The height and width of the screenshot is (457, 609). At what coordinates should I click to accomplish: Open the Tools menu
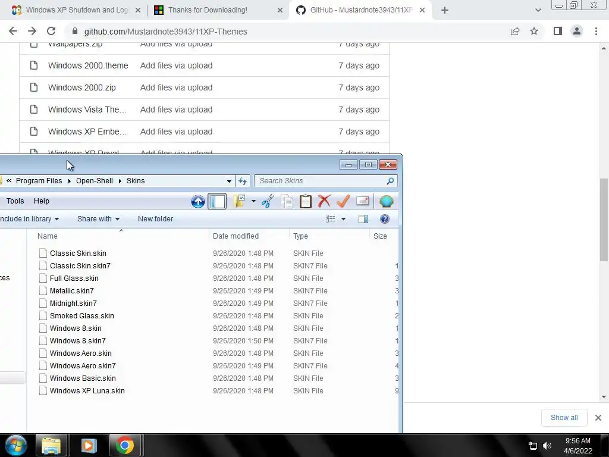[15, 201]
